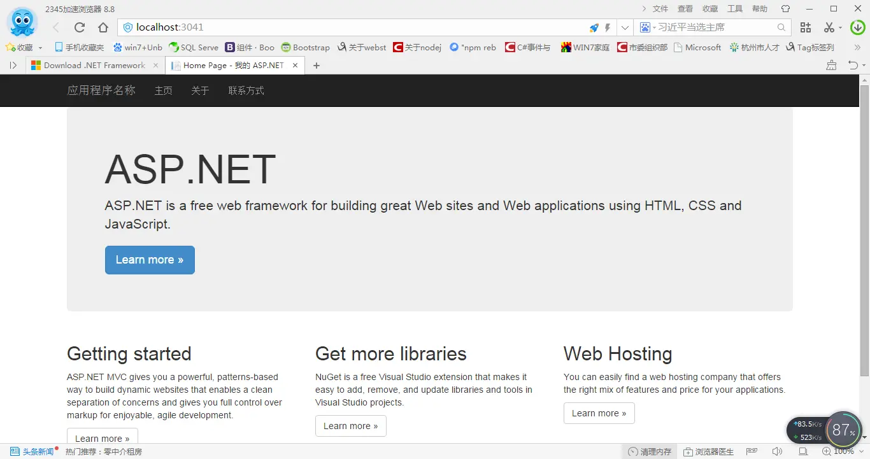Open the 查看 menu
This screenshot has height=459, width=870.
[685, 9]
